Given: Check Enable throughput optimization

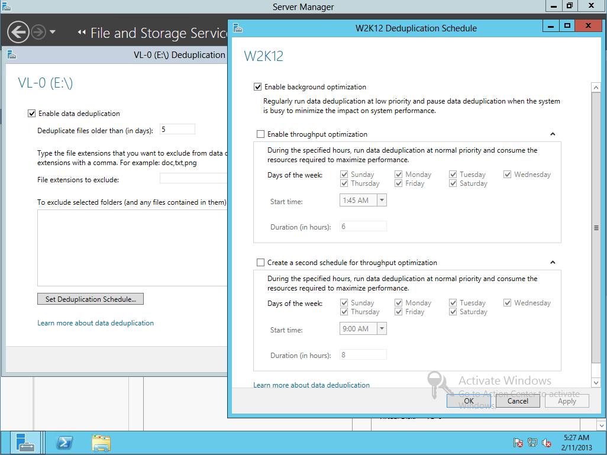Looking at the screenshot, I should point(260,134).
